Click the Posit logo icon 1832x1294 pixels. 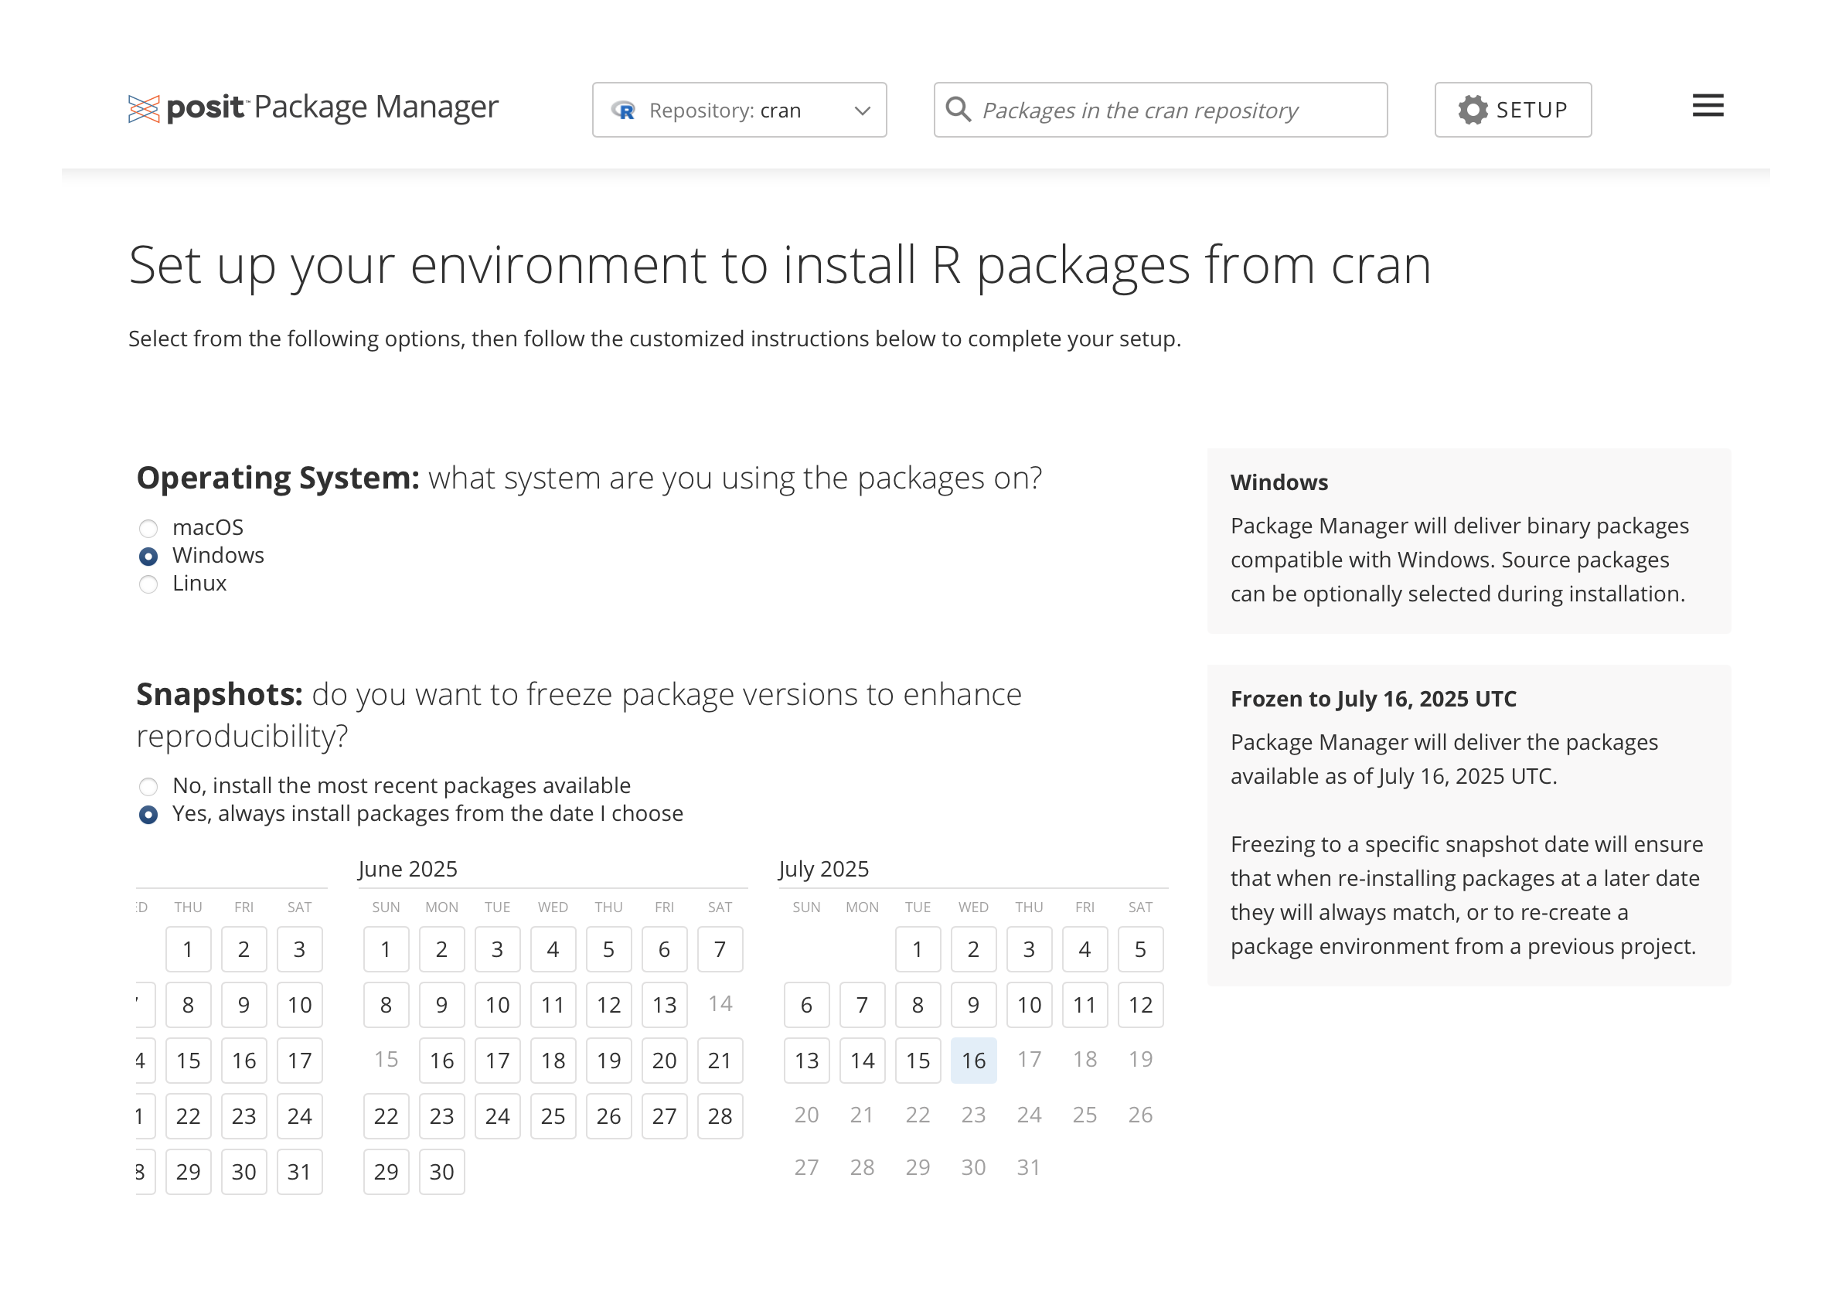(144, 108)
